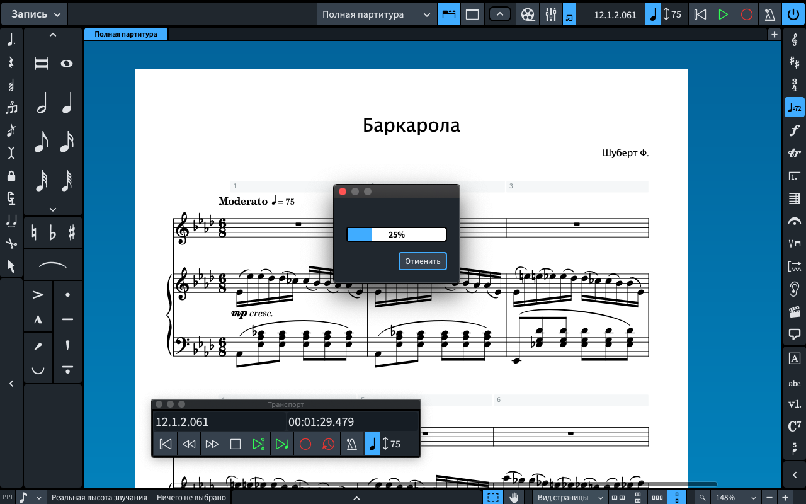Toggle the metronome click in Transport window

click(352, 444)
